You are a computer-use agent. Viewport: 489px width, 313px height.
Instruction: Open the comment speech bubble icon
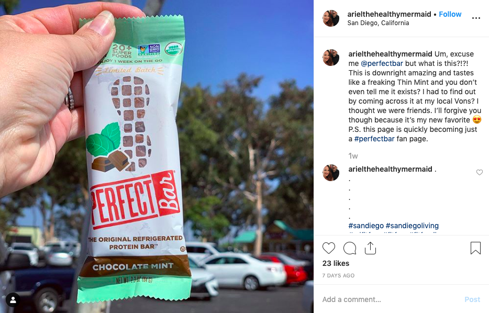click(x=350, y=248)
